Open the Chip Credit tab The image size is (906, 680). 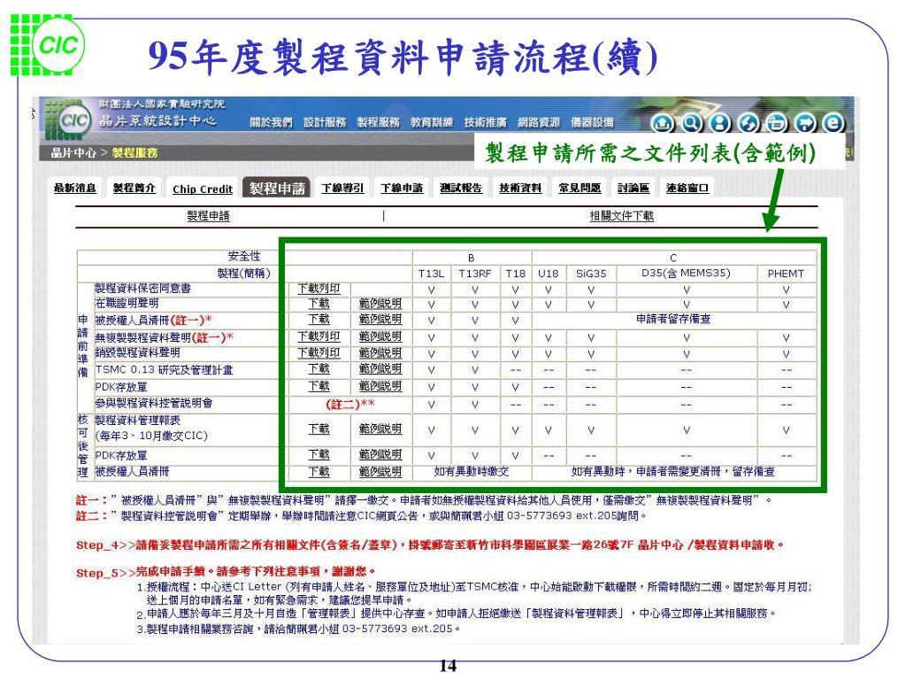click(203, 189)
